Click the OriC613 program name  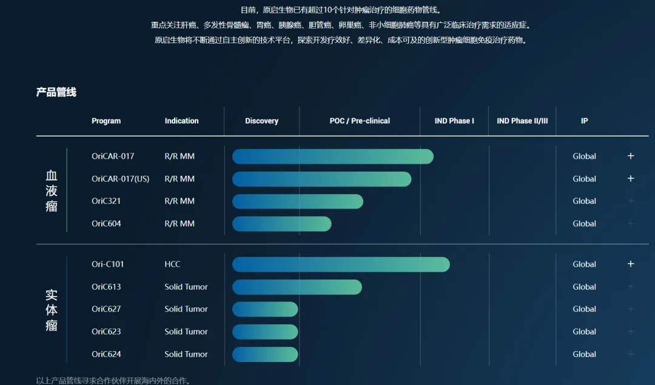pyautogui.click(x=106, y=287)
